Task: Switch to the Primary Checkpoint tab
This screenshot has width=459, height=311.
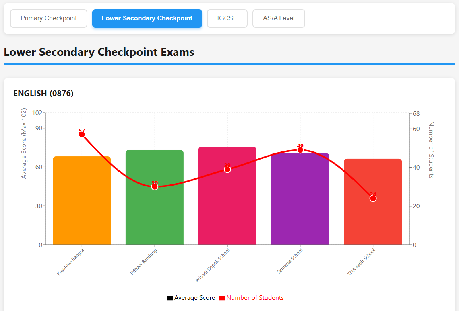Action: click(x=48, y=18)
